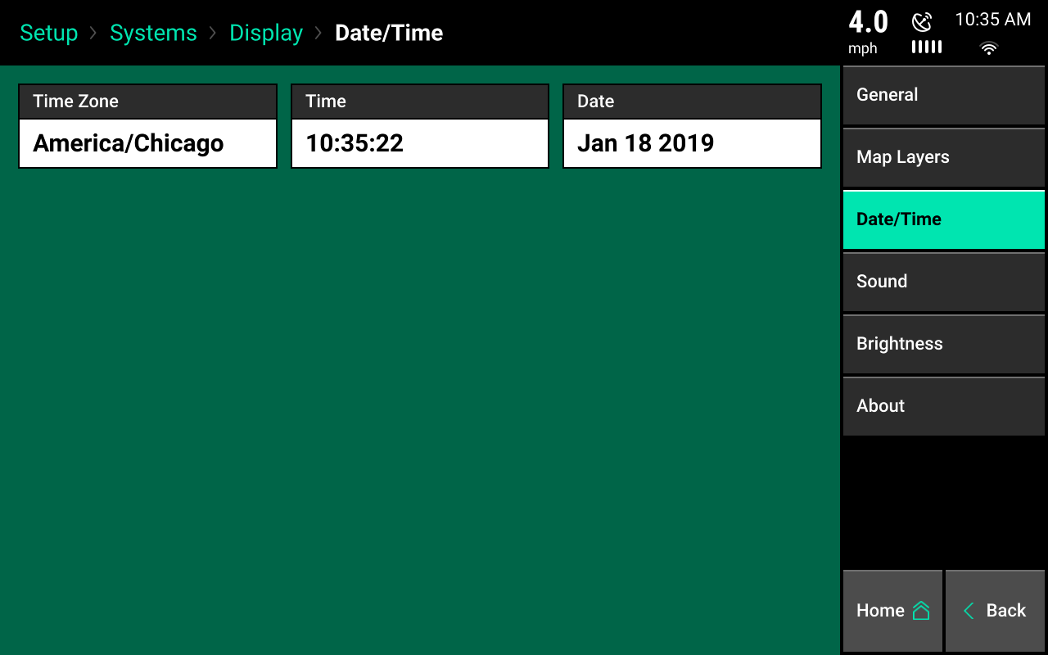
Task: Open the Map Layers settings tab
Action: coord(944,157)
